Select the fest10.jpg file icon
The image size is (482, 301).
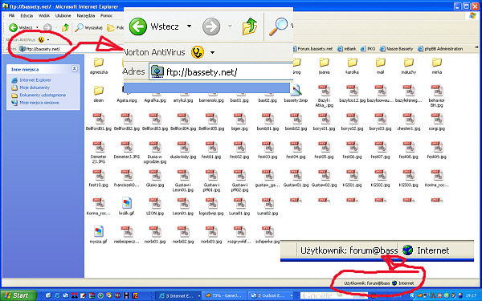(99, 175)
